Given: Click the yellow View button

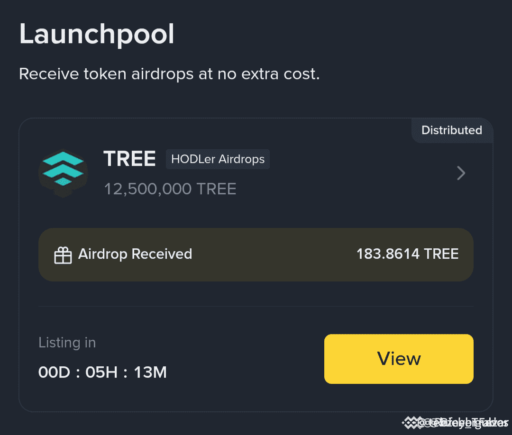Looking at the screenshot, I should click(x=399, y=359).
